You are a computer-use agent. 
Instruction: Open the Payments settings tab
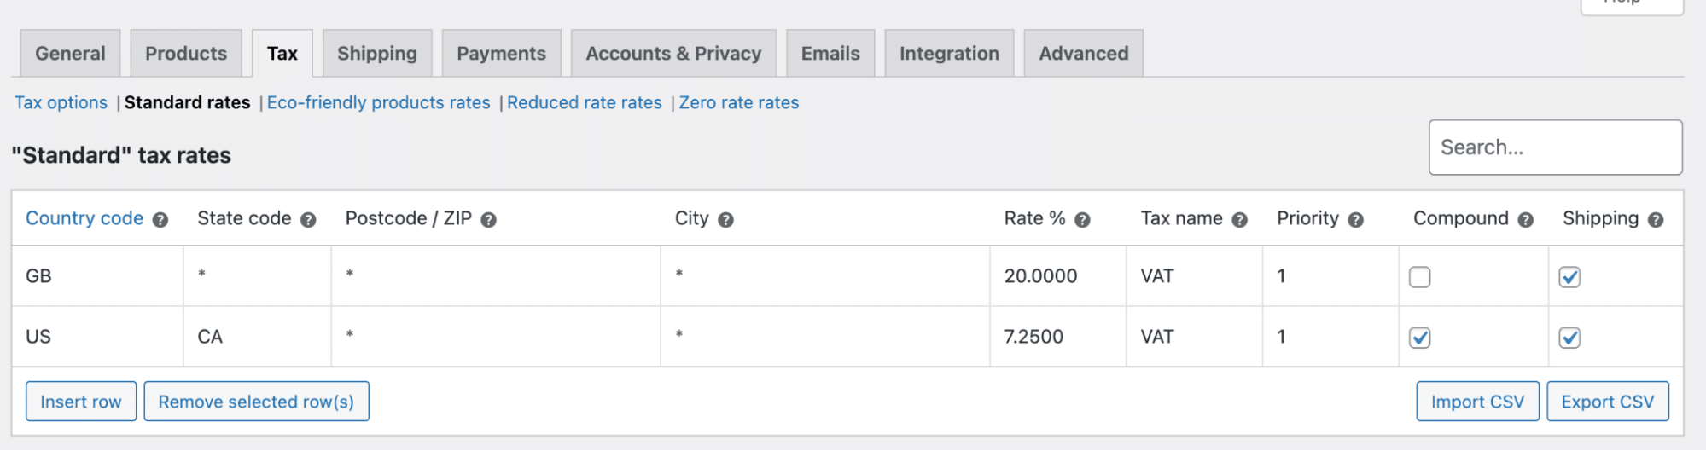pyautogui.click(x=501, y=54)
